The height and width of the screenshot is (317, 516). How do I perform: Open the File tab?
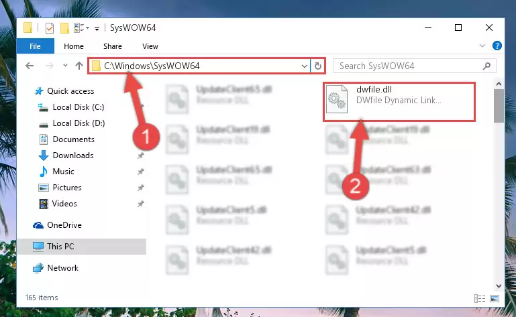tap(35, 46)
